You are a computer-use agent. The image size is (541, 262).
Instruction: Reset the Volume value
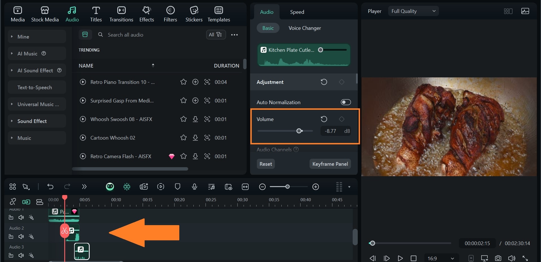[x=324, y=119]
